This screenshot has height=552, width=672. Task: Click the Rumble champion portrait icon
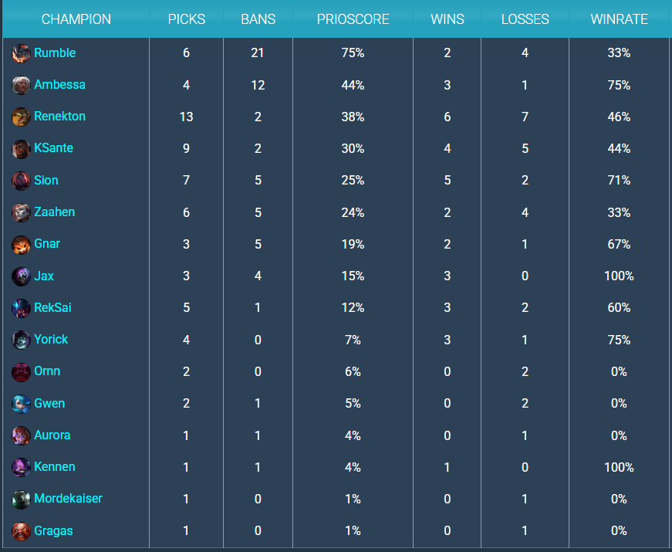point(22,53)
